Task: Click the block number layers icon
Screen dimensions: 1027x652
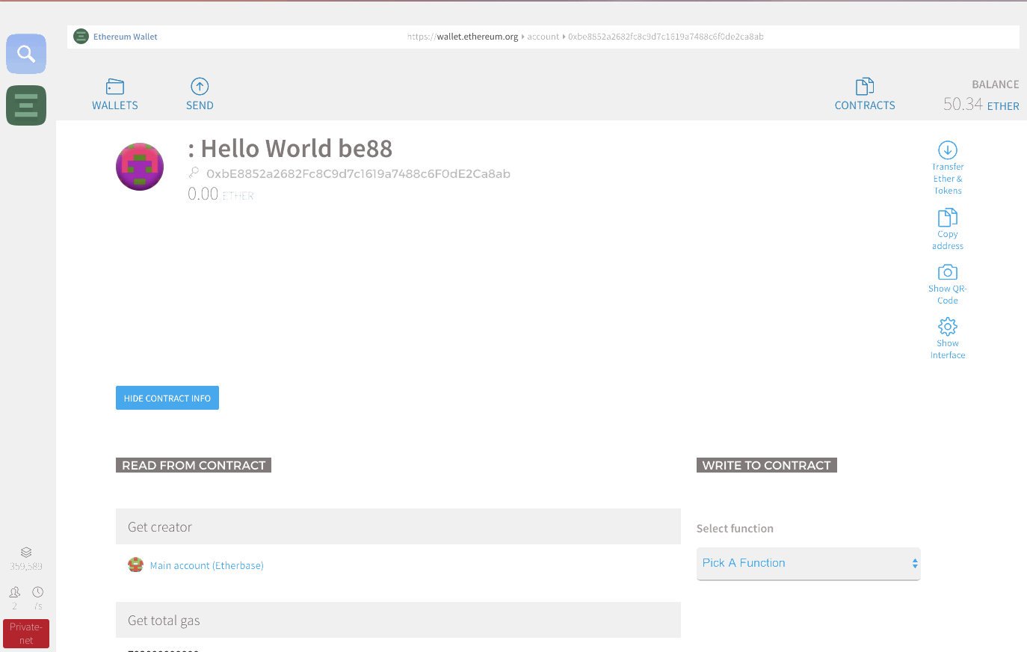Action: click(x=26, y=553)
